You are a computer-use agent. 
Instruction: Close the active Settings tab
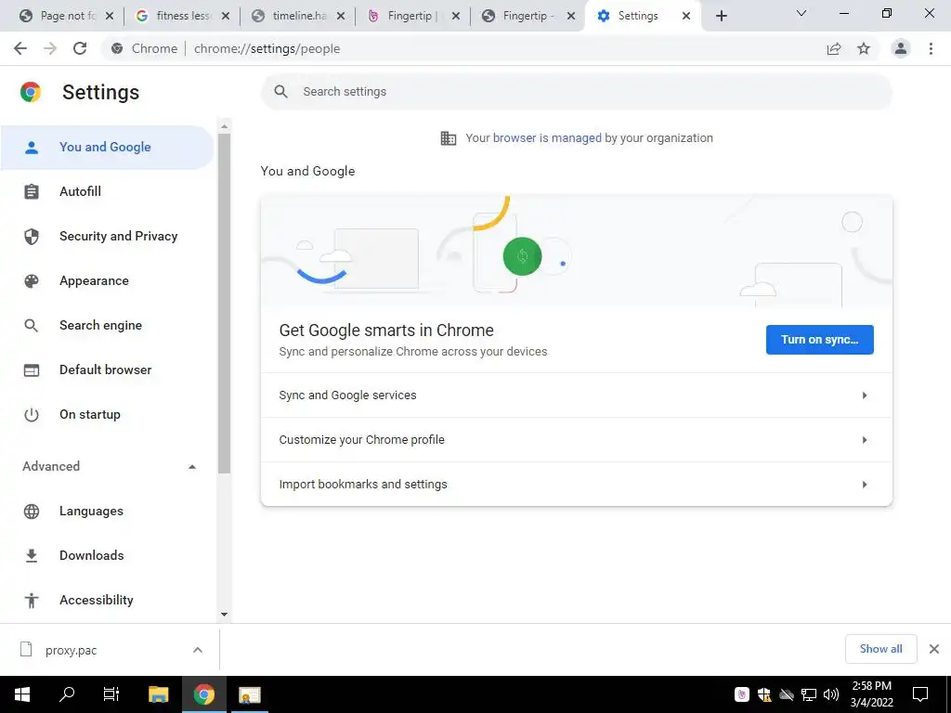tap(686, 16)
